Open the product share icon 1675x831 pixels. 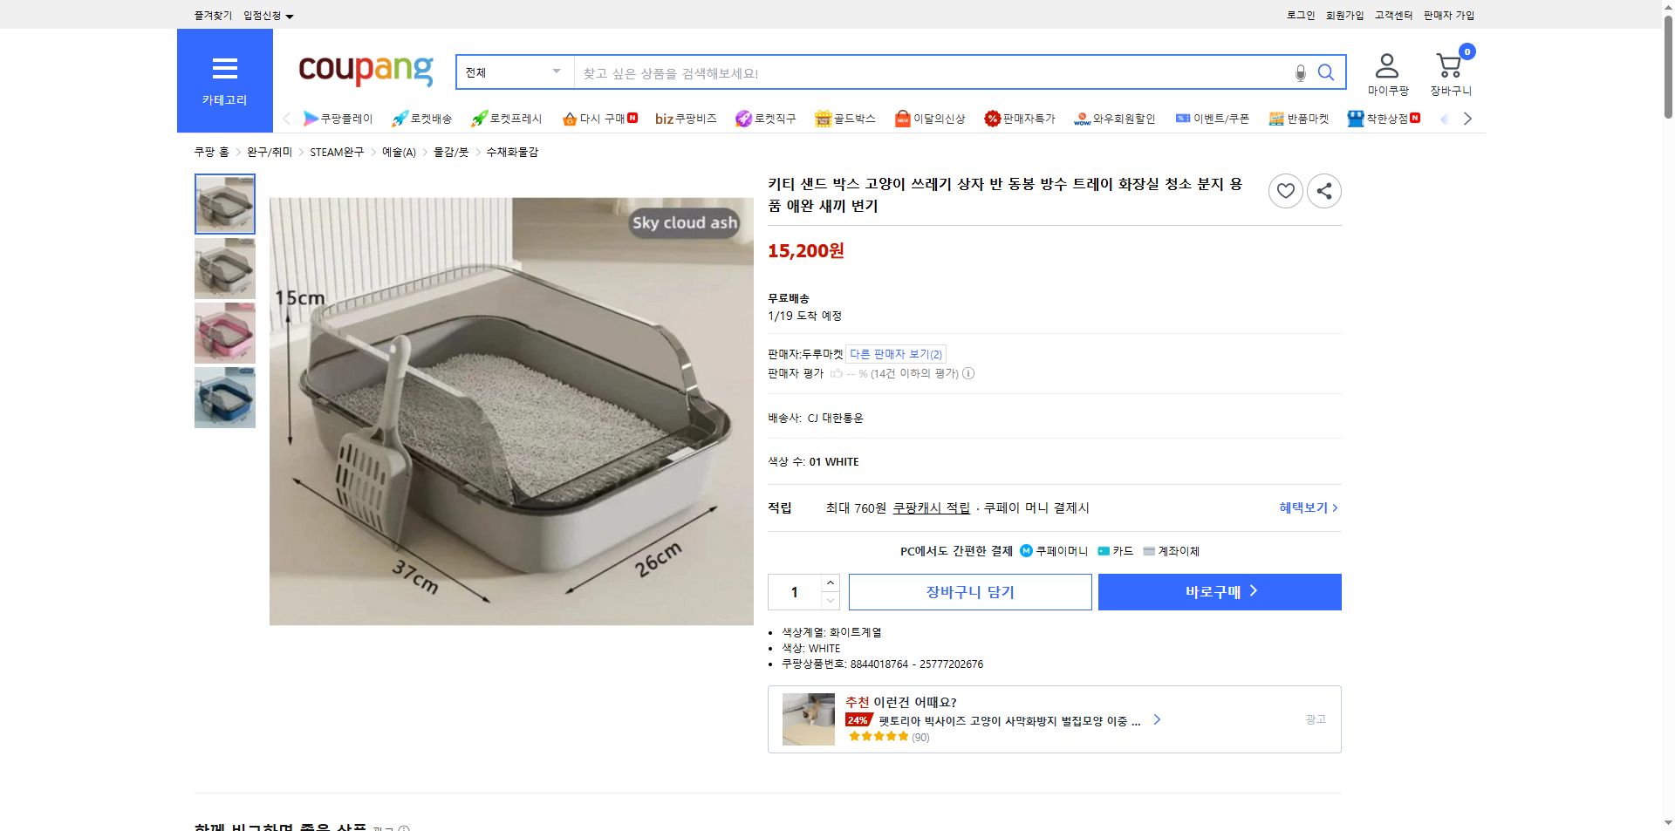[x=1323, y=190]
